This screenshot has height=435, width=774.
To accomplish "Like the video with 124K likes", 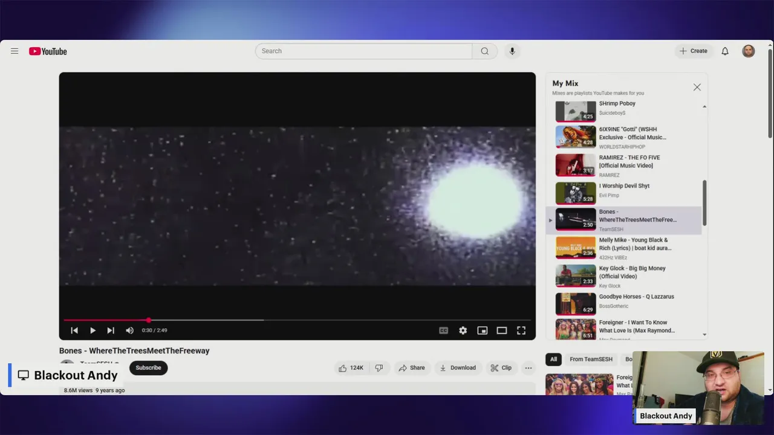I will point(351,368).
